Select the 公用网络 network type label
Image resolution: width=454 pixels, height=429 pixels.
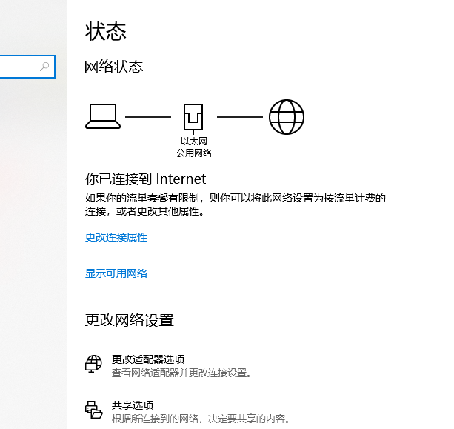[193, 153]
